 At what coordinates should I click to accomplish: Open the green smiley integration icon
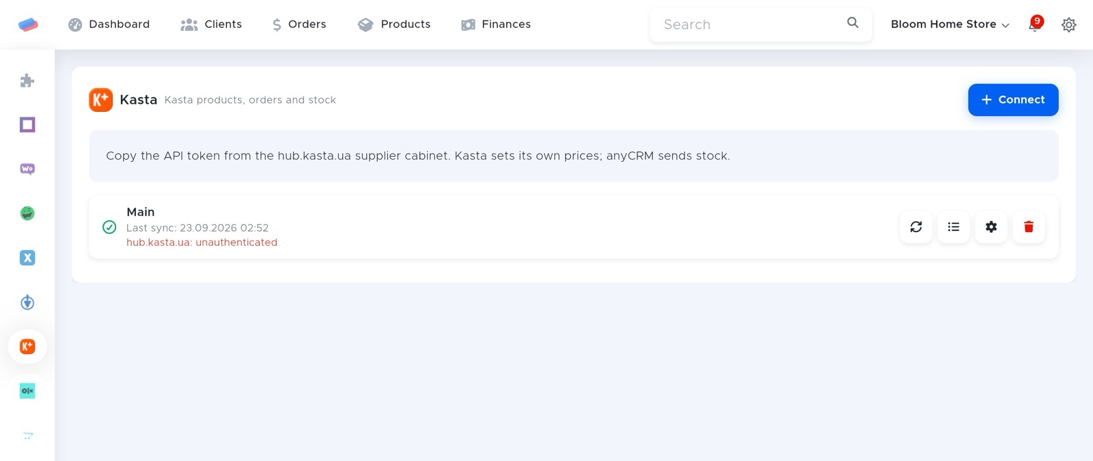(x=27, y=213)
